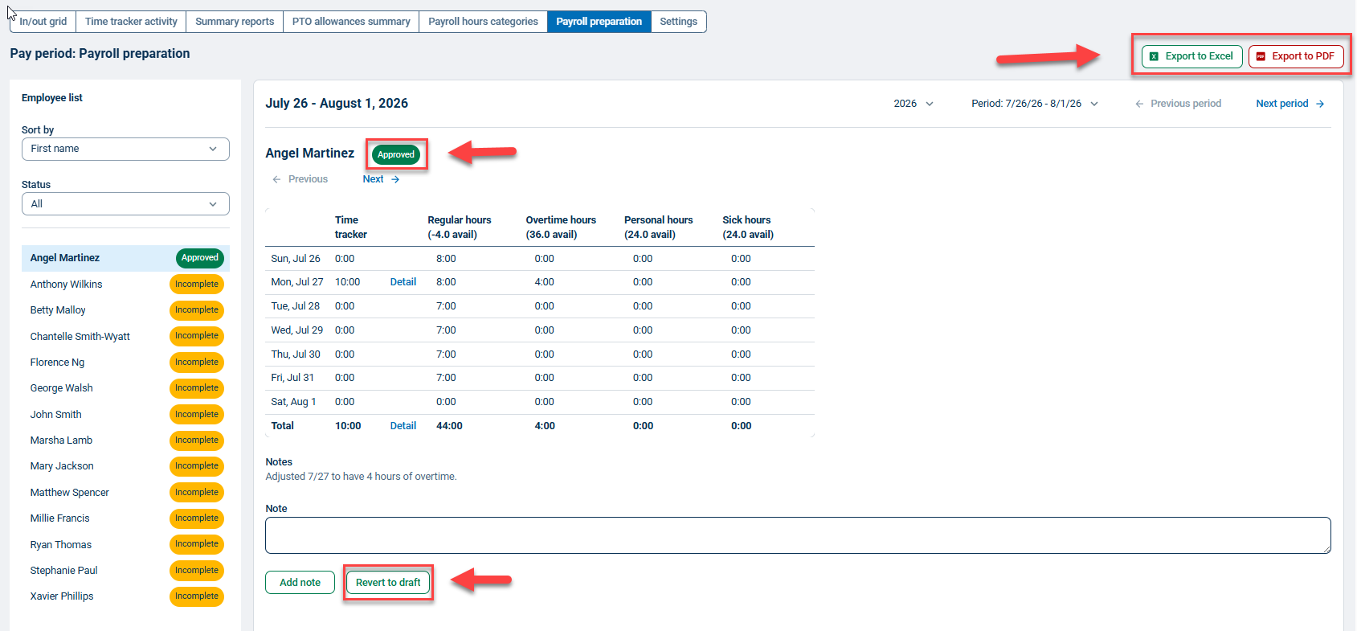Viewport: 1357px width, 631px height.
Task: Select Marsha Lamb in the employee list
Action: pos(125,440)
